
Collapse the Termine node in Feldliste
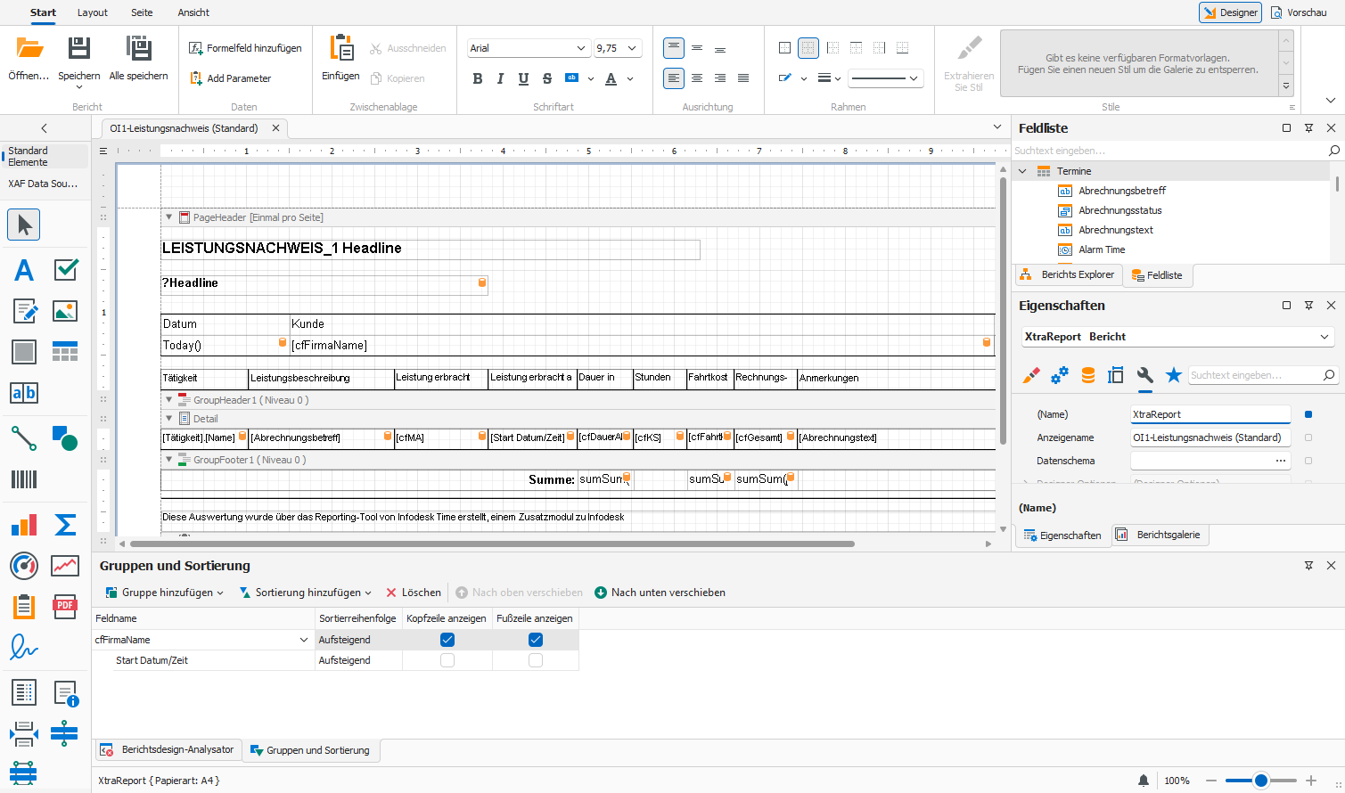1022,171
